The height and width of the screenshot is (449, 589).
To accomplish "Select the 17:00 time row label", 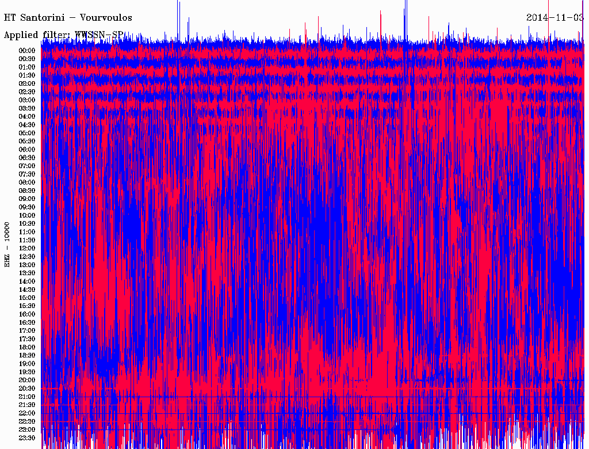I will click(x=27, y=330).
